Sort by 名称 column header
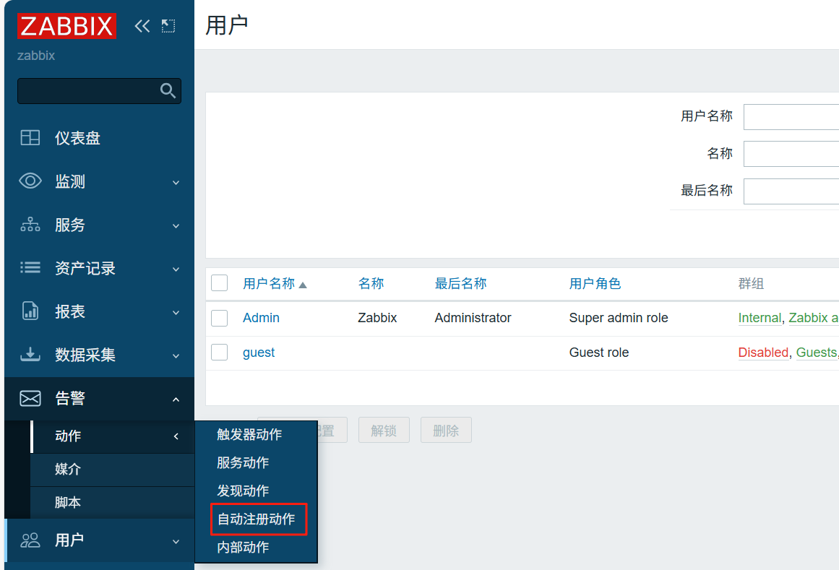The width and height of the screenshot is (839, 570). (371, 283)
